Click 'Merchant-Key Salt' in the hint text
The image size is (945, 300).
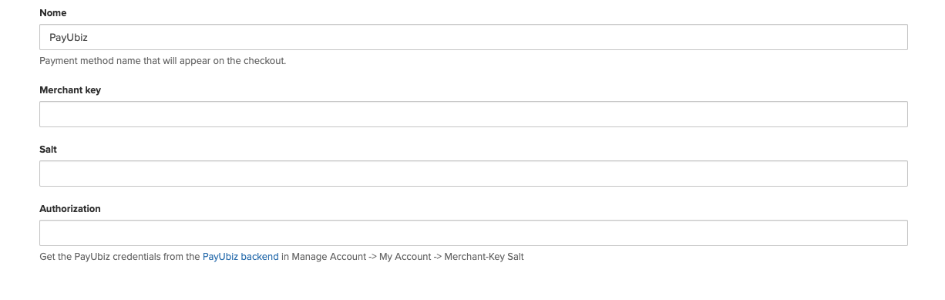point(484,257)
